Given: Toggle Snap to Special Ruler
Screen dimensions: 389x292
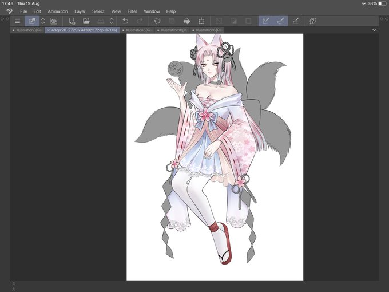Looking at the screenshot, I should pos(280,21).
